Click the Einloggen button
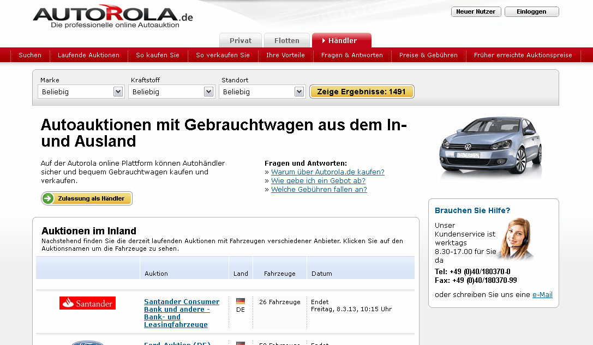 (532, 11)
